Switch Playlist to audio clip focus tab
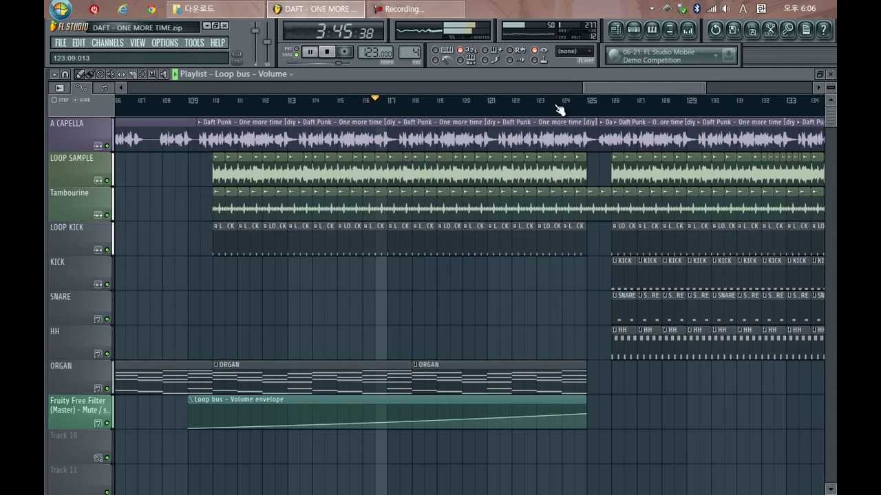Screen dimensions: 881x495 pos(59,88)
